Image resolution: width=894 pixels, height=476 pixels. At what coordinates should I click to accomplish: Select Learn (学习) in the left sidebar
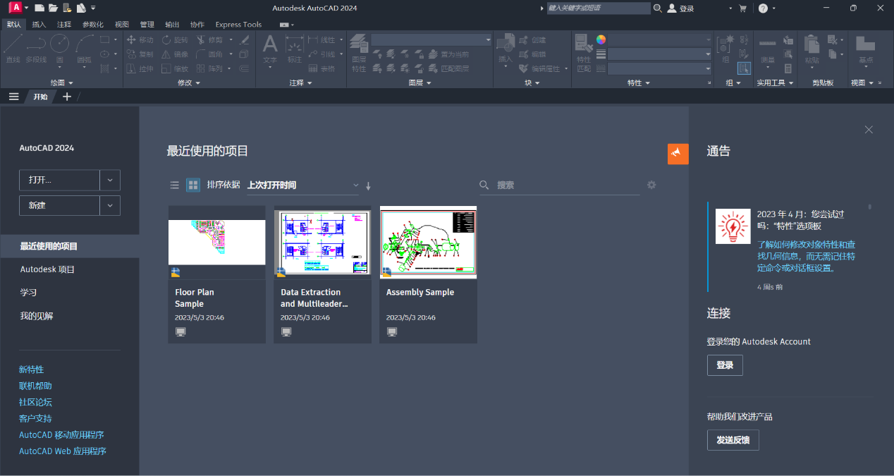tap(28, 293)
